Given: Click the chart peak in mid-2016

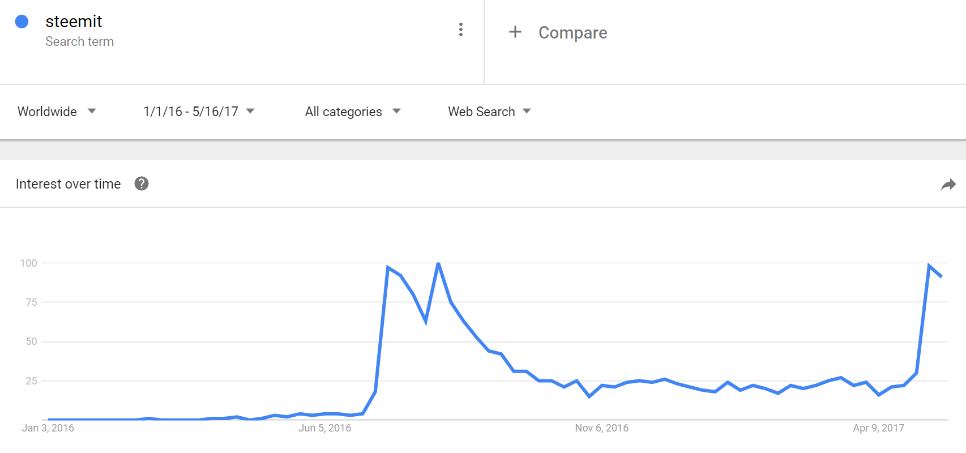Looking at the screenshot, I should [x=438, y=263].
